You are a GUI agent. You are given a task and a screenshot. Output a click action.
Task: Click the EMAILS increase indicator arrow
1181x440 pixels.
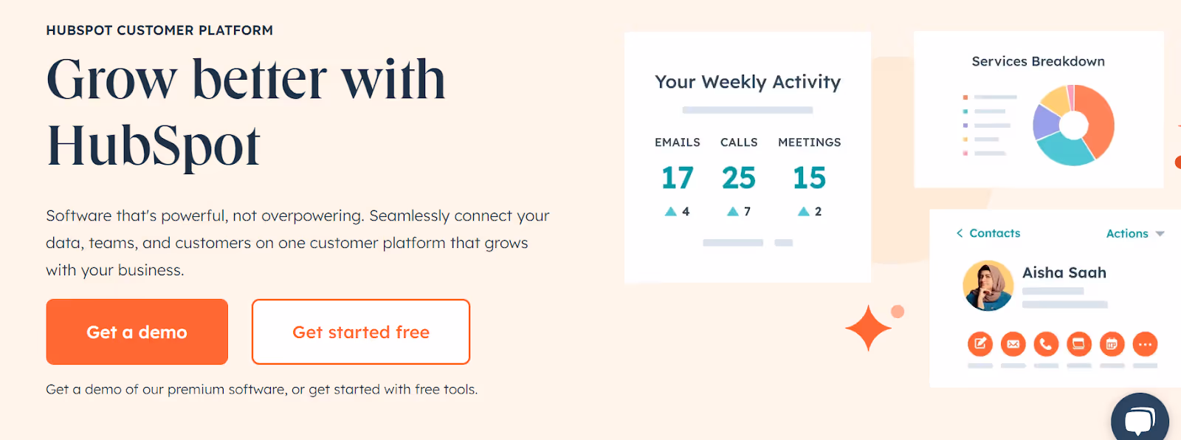[x=670, y=210]
